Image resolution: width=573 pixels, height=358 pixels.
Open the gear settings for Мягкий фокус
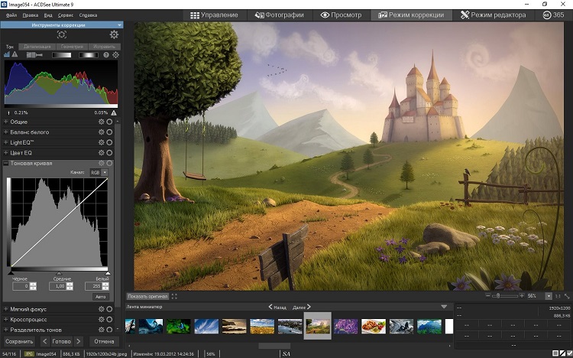(x=101, y=309)
